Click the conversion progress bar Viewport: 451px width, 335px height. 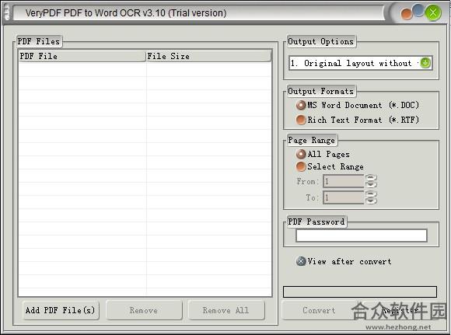[x=360, y=291]
